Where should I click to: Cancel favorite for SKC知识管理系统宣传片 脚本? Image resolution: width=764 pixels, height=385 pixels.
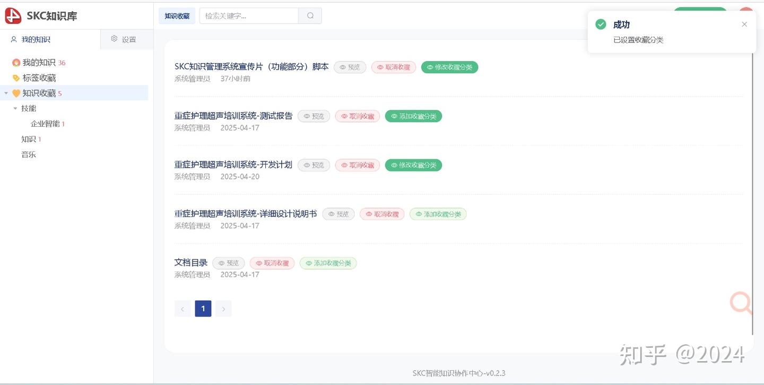pyautogui.click(x=394, y=67)
